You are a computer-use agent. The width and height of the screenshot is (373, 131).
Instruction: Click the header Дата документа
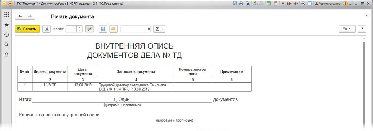point(83,71)
